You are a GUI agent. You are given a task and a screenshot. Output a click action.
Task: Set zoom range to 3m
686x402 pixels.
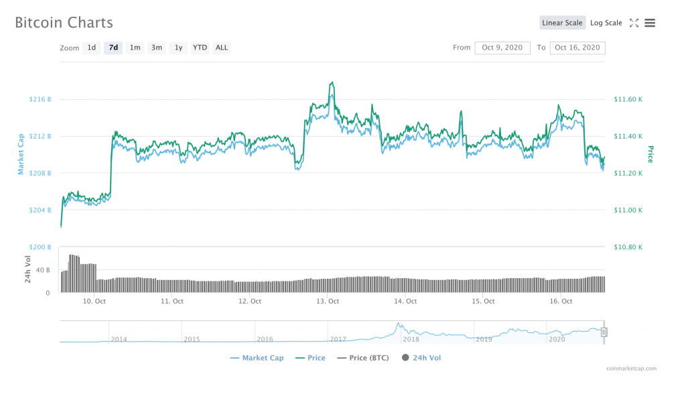[x=156, y=48]
